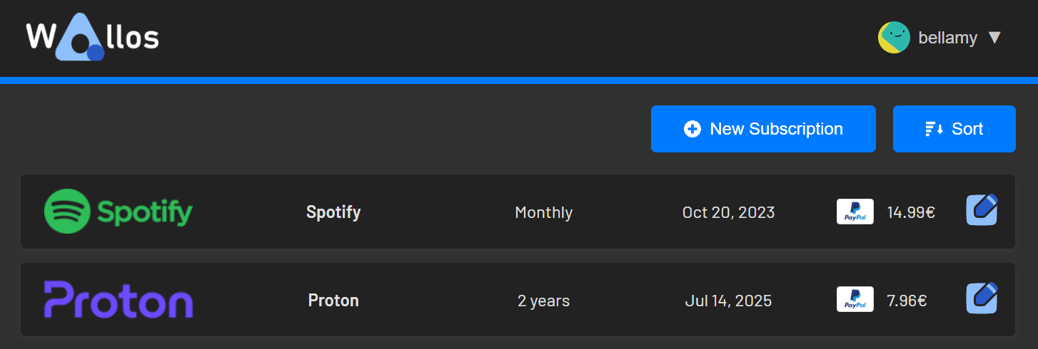
Task: Click the Proton logo image
Action: [x=119, y=300]
